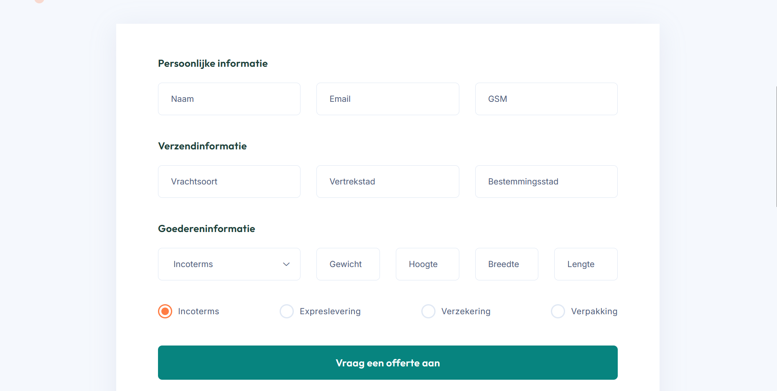Select the Incoterms radio button
The image size is (777, 391).
165,311
